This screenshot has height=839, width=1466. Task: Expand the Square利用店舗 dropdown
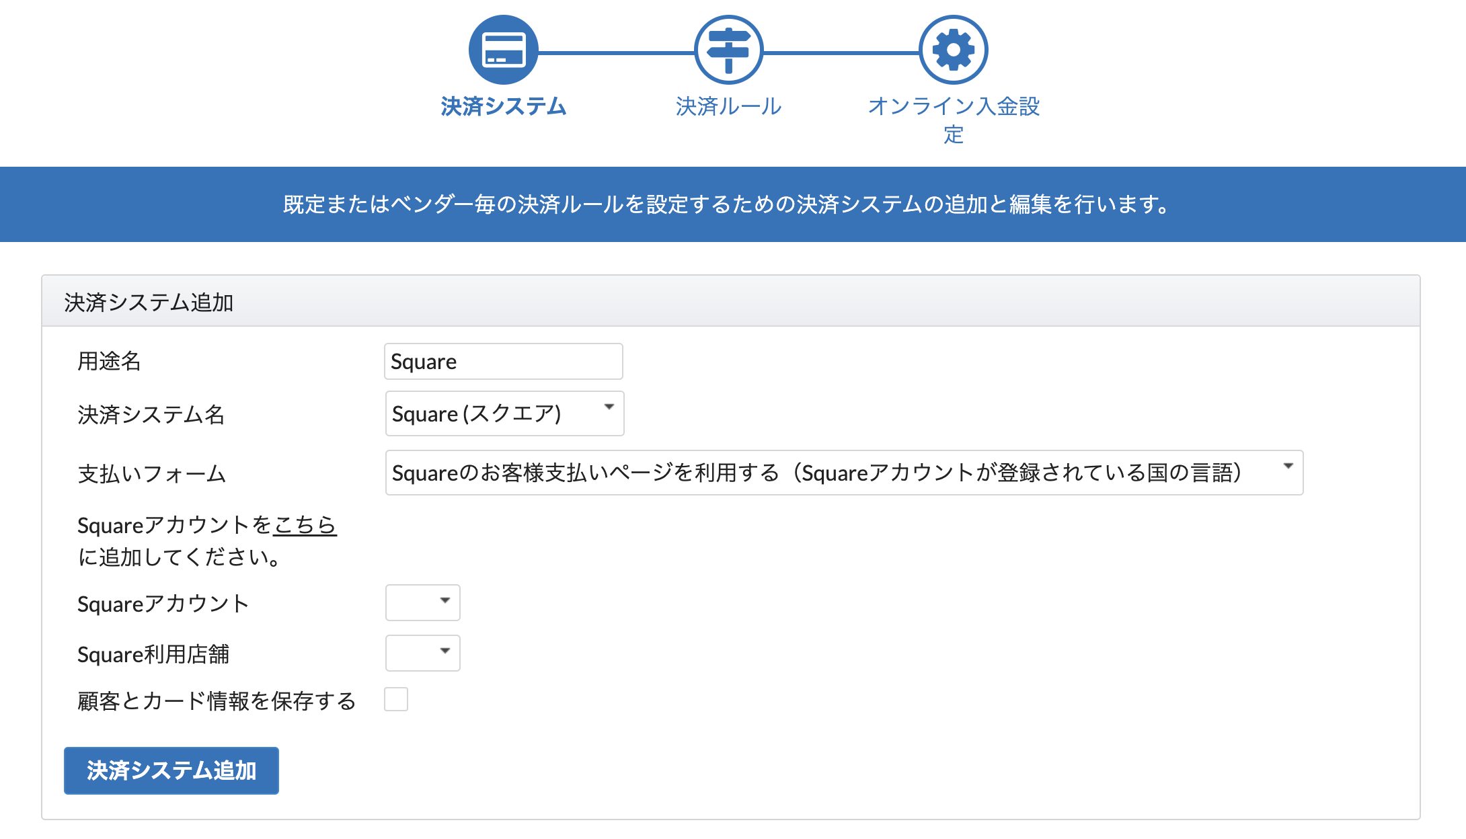pos(422,653)
